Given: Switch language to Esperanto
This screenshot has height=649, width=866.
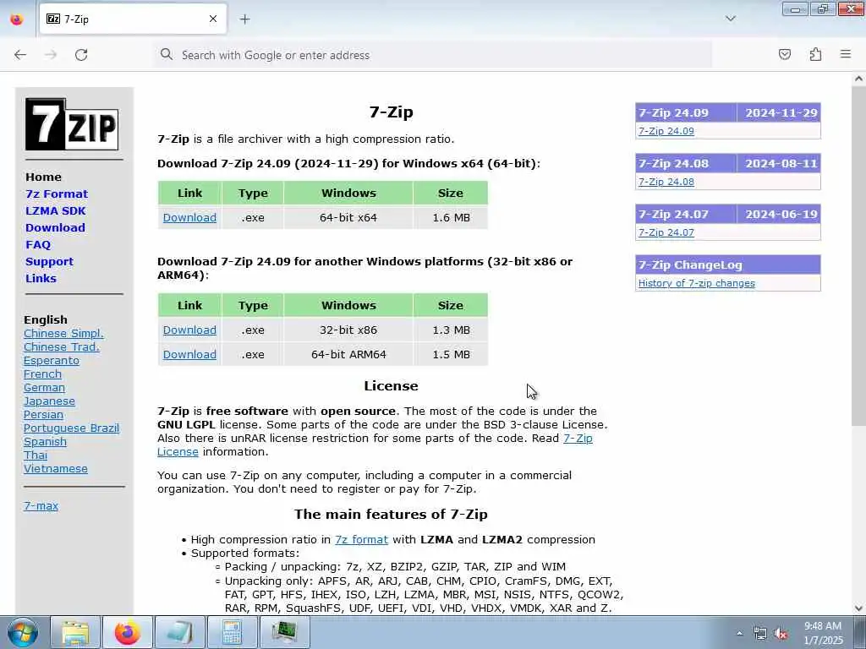Looking at the screenshot, I should pos(52,360).
